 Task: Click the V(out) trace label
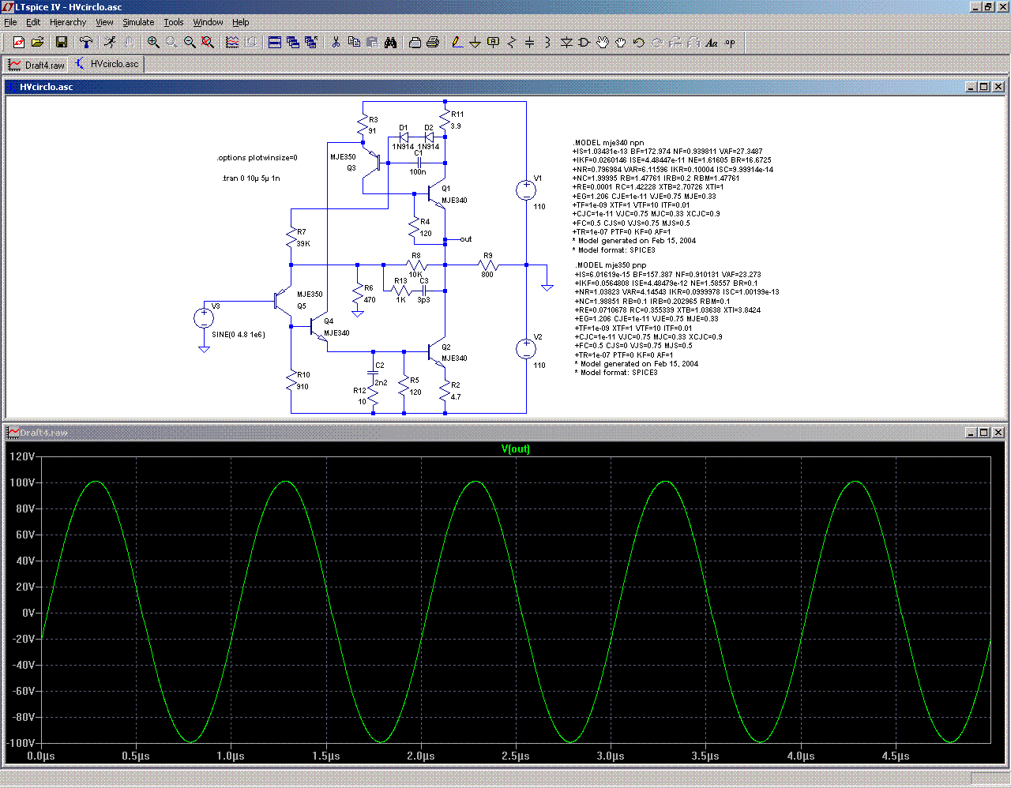click(x=516, y=449)
